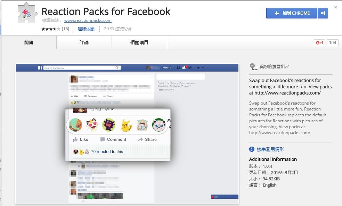Close the extension details dialog
The image size is (342, 206).
[335, 7]
